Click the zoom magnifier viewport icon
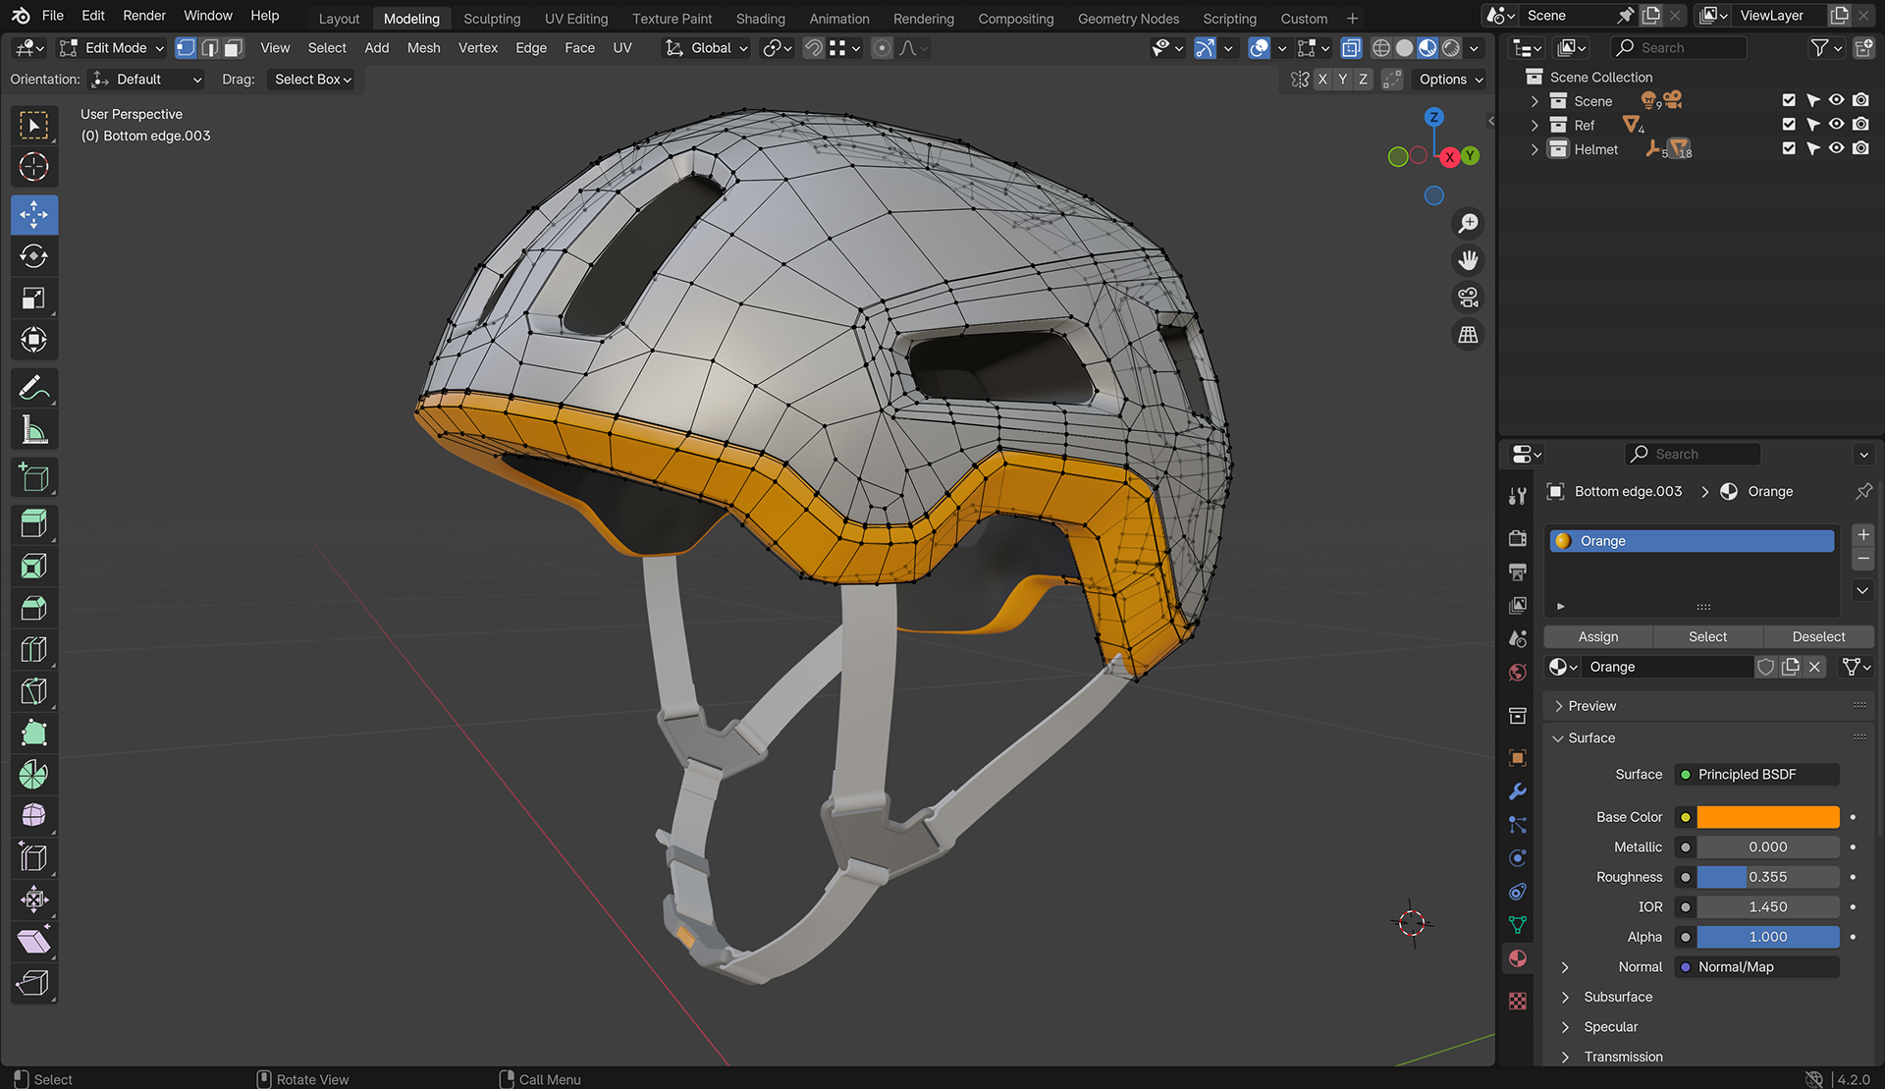 (x=1468, y=224)
